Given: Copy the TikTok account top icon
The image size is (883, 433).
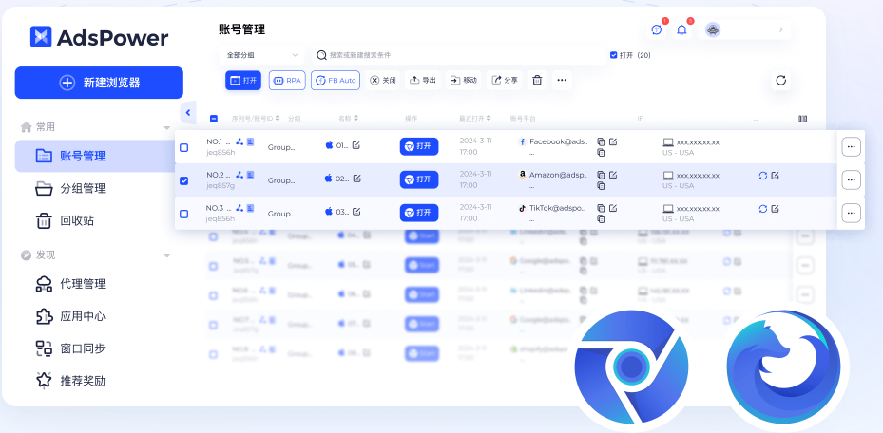Looking at the screenshot, I should click(601, 208).
